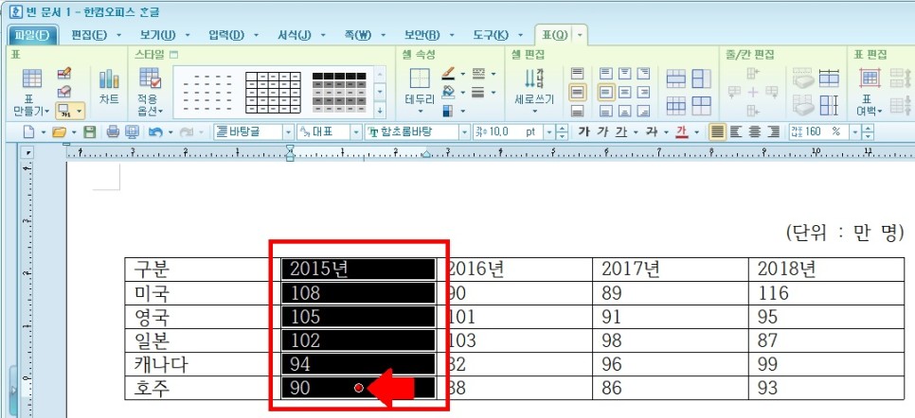Open the 도구 tools menu

click(x=491, y=35)
